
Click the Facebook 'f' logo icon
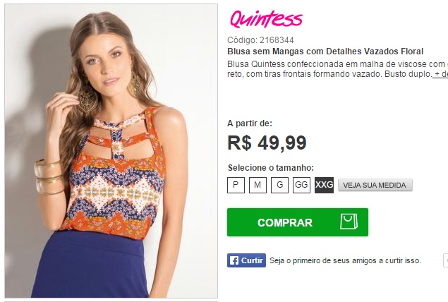click(234, 260)
